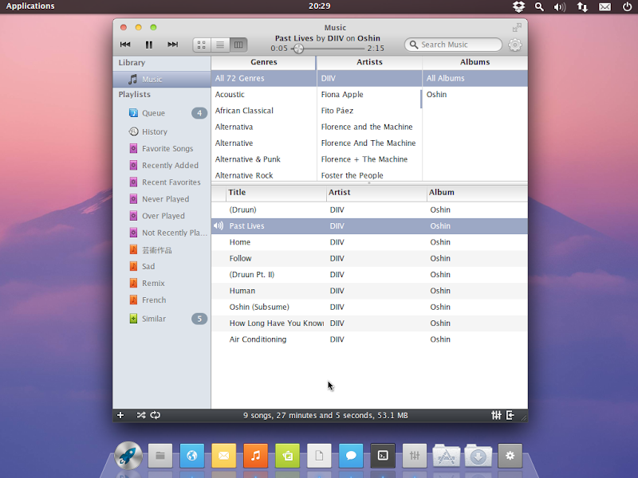Skip to the next track
Viewport: 638px width, 478px height.
(x=172, y=45)
